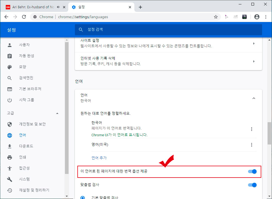The width and height of the screenshot is (272, 199).
Task: Click the browser profile avatar icon
Action: click(257, 17)
